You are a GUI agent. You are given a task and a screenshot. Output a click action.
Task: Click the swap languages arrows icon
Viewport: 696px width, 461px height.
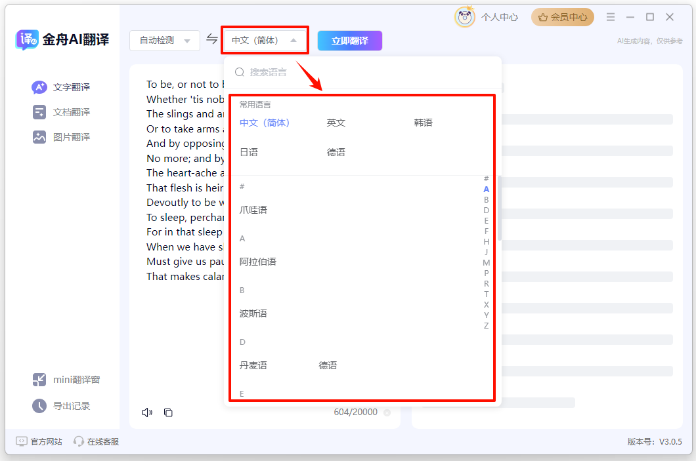pyautogui.click(x=211, y=39)
